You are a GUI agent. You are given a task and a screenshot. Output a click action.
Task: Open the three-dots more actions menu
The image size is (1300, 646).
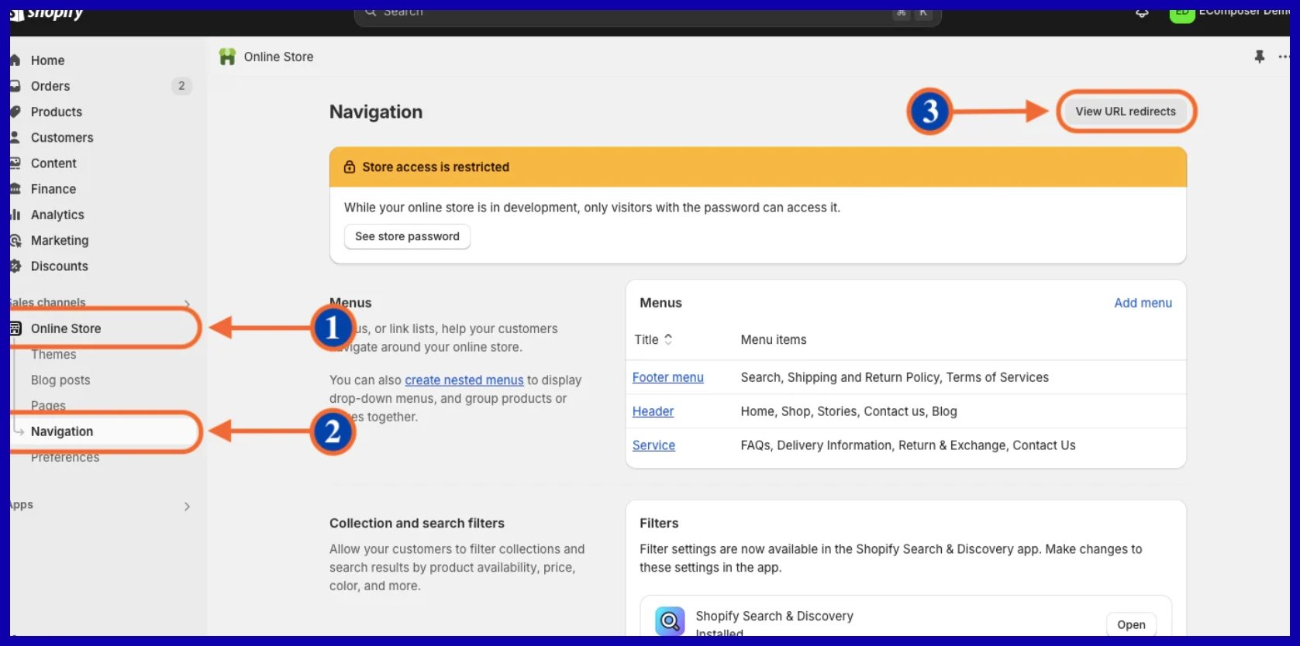point(1284,57)
